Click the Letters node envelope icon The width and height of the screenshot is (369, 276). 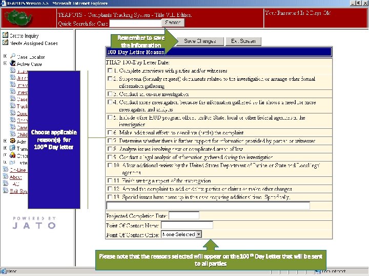[12, 163]
